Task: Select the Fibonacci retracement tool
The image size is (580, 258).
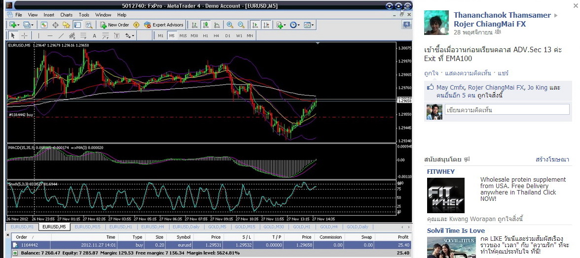Action: [x=83, y=36]
